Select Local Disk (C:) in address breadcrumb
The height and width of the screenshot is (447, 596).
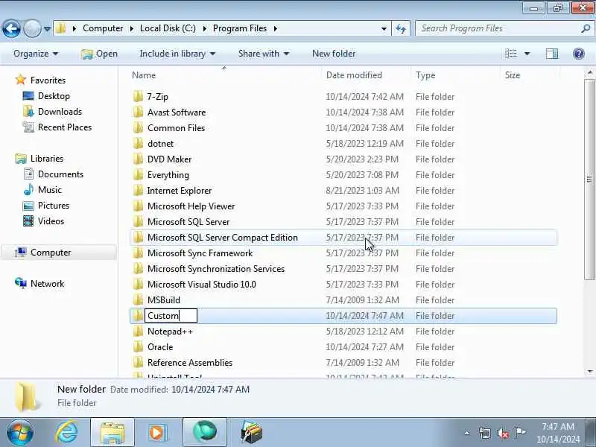coord(168,28)
